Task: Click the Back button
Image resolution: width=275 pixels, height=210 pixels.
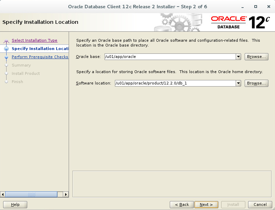Action: coord(182,204)
